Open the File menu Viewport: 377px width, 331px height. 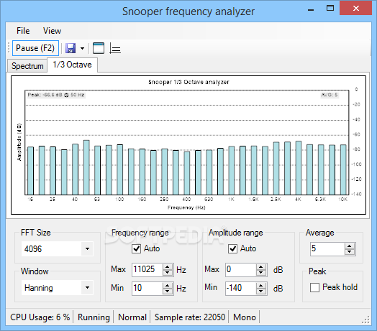23,31
